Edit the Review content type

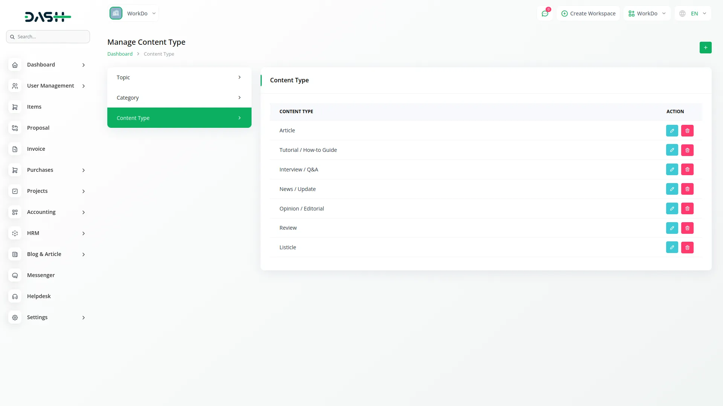672,228
